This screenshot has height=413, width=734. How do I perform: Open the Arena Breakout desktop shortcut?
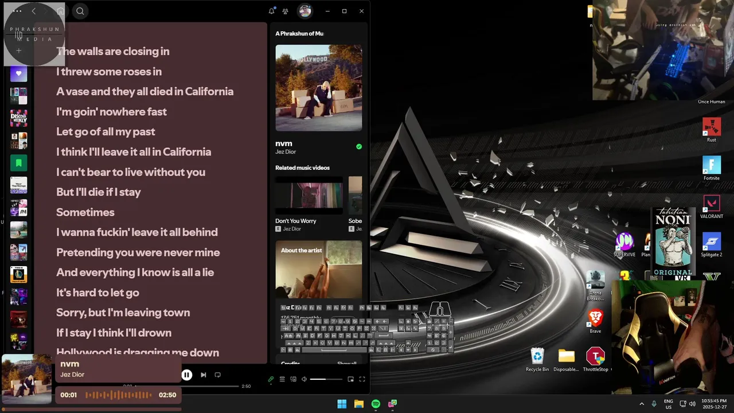point(595,286)
